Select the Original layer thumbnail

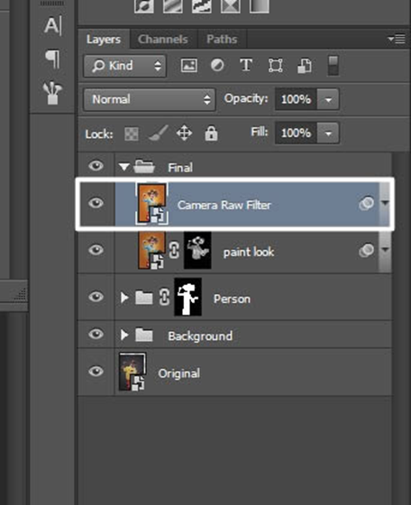(x=132, y=372)
